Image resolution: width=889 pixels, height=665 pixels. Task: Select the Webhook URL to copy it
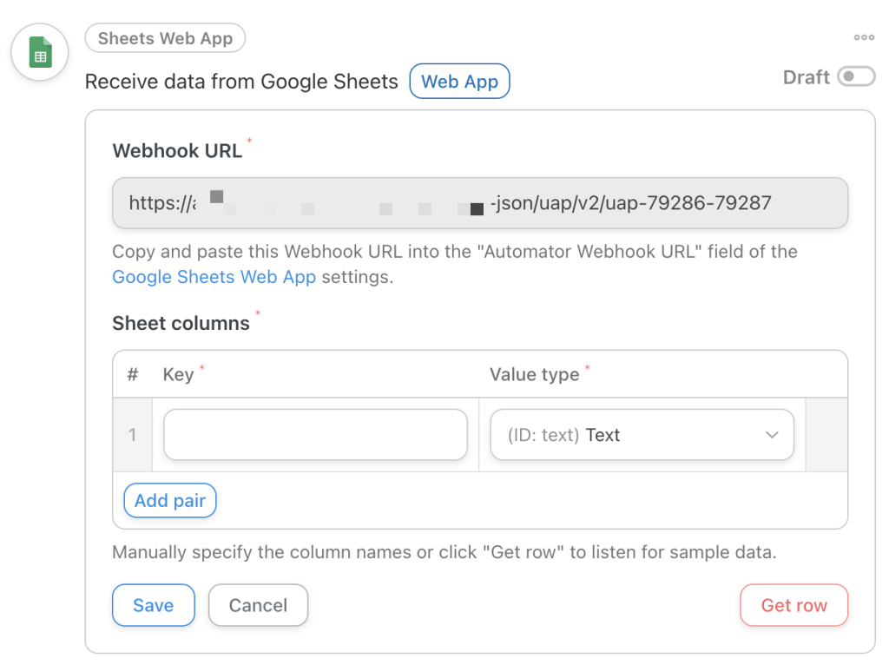coord(480,202)
